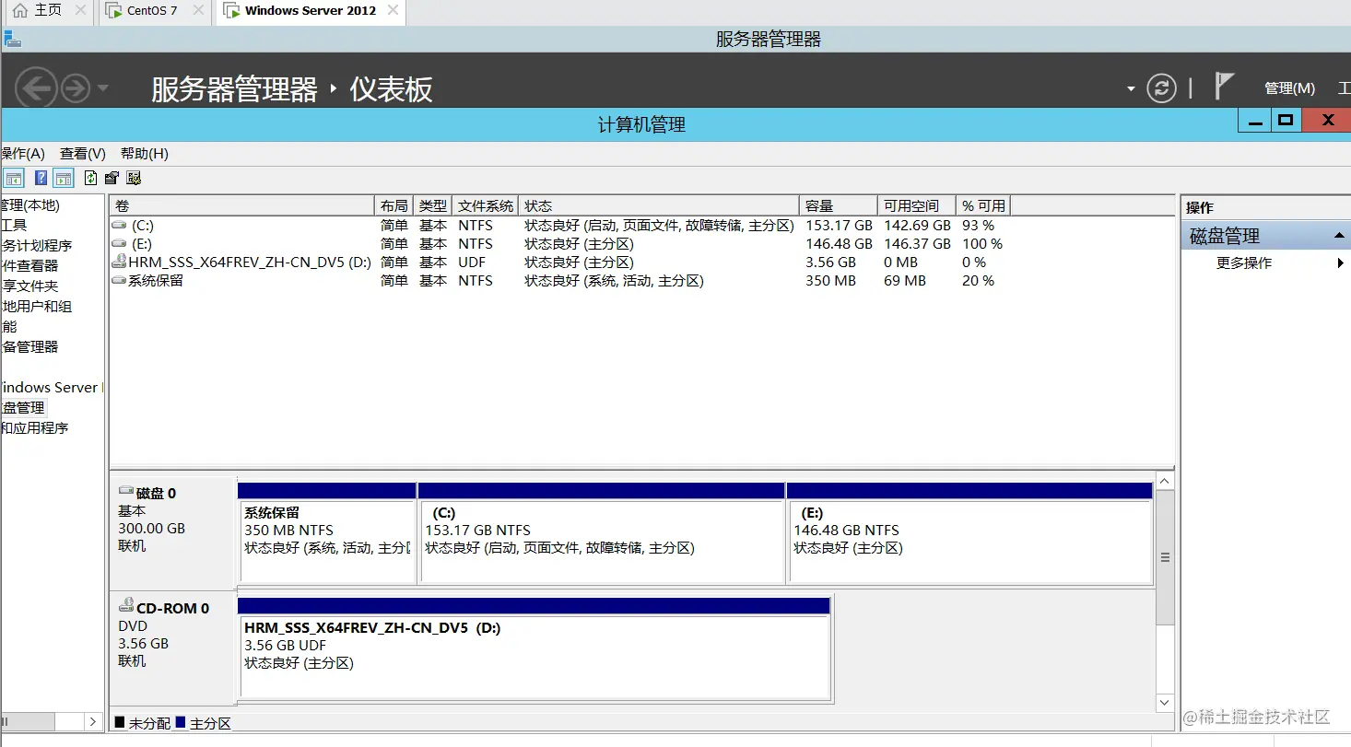Sort by the 卷 column header

tap(242, 205)
